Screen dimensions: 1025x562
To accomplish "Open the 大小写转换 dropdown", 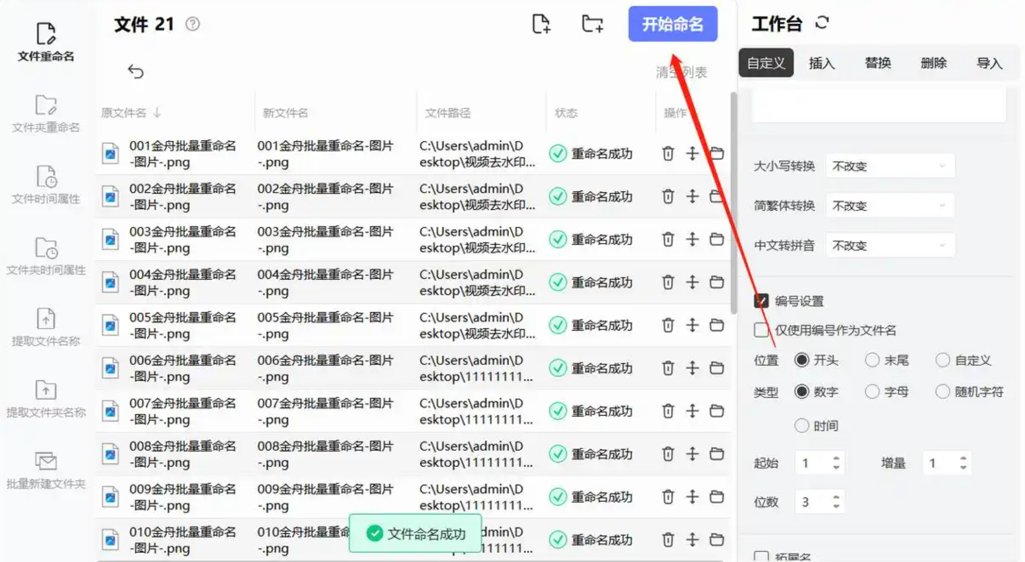I will point(890,166).
